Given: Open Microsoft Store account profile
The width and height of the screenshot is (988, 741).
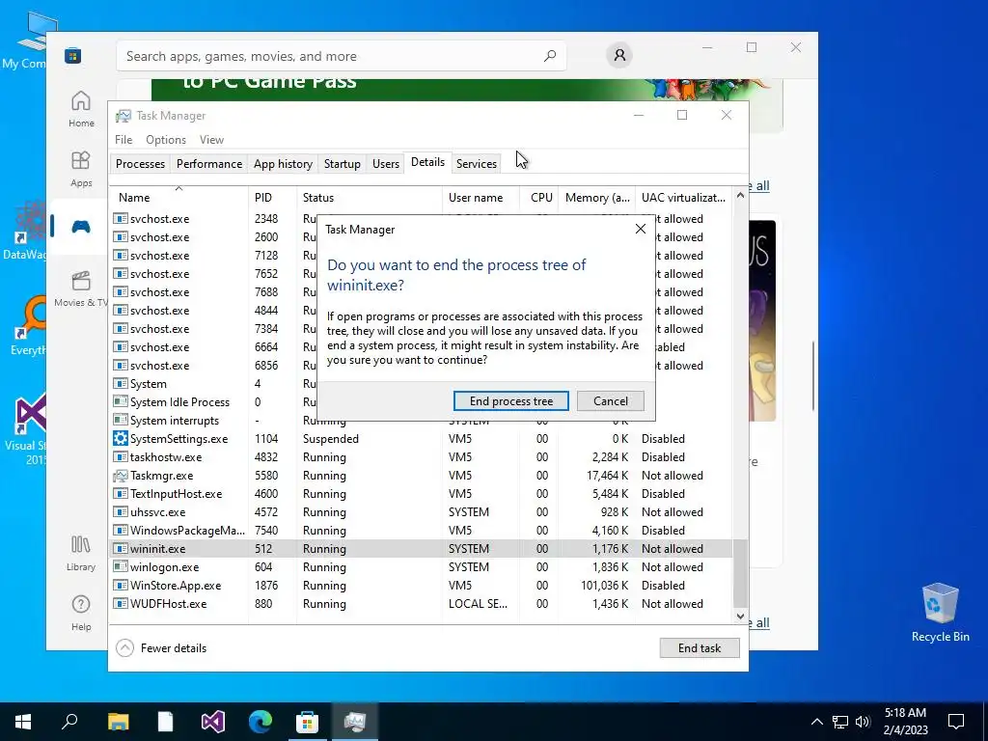Looking at the screenshot, I should click(x=619, y=55).
